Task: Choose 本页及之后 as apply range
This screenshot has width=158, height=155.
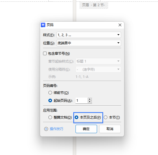Action: [76, 117]
